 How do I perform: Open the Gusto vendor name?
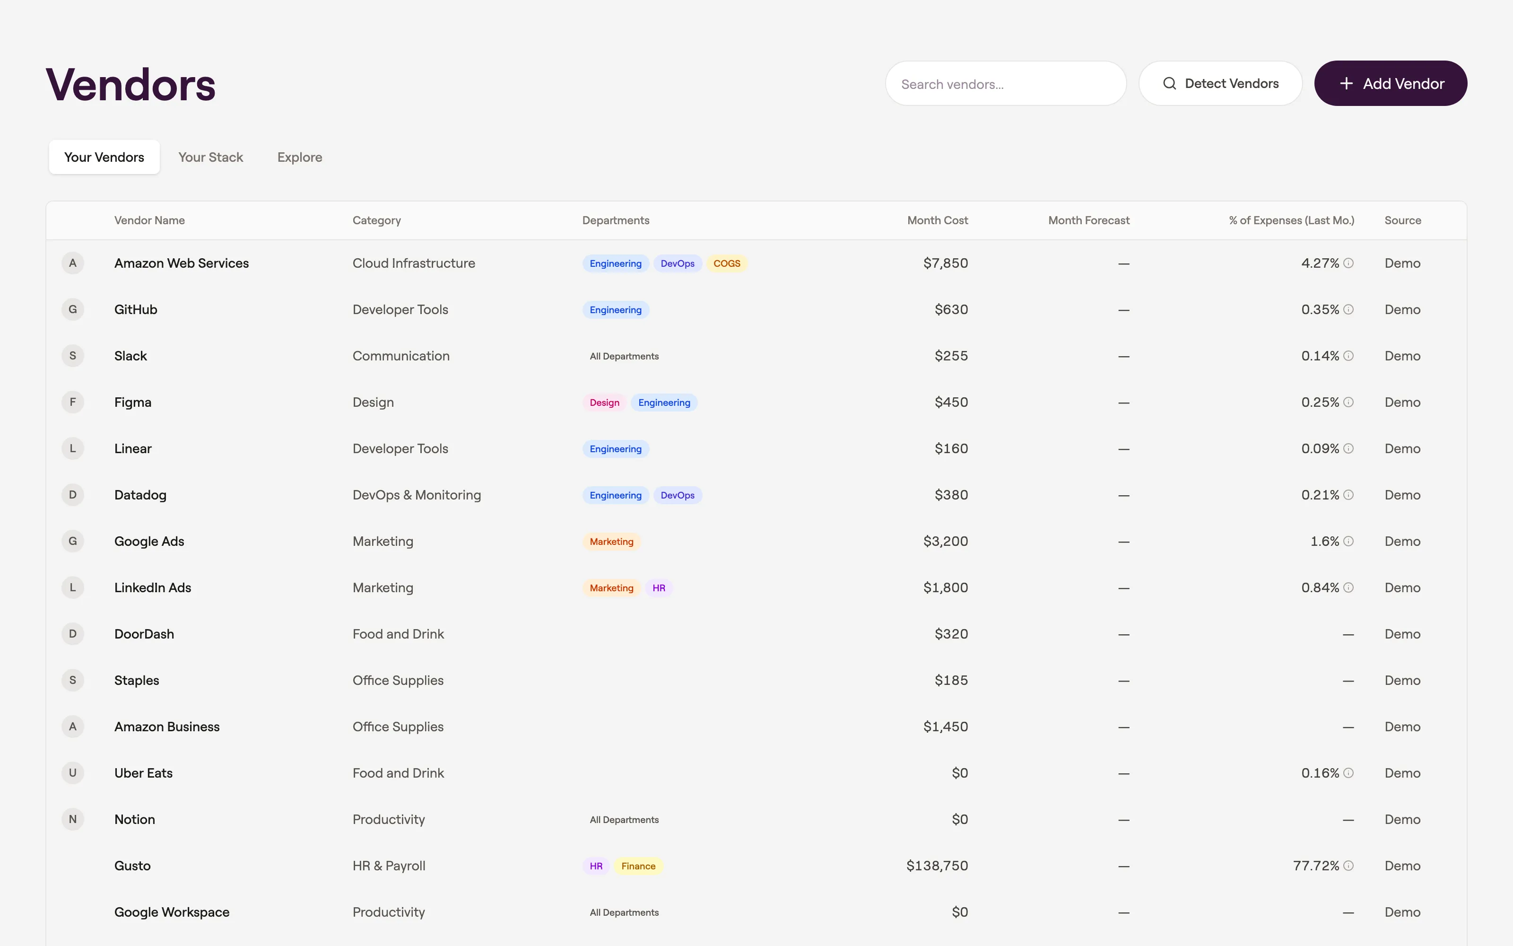[x=132, y=865]
